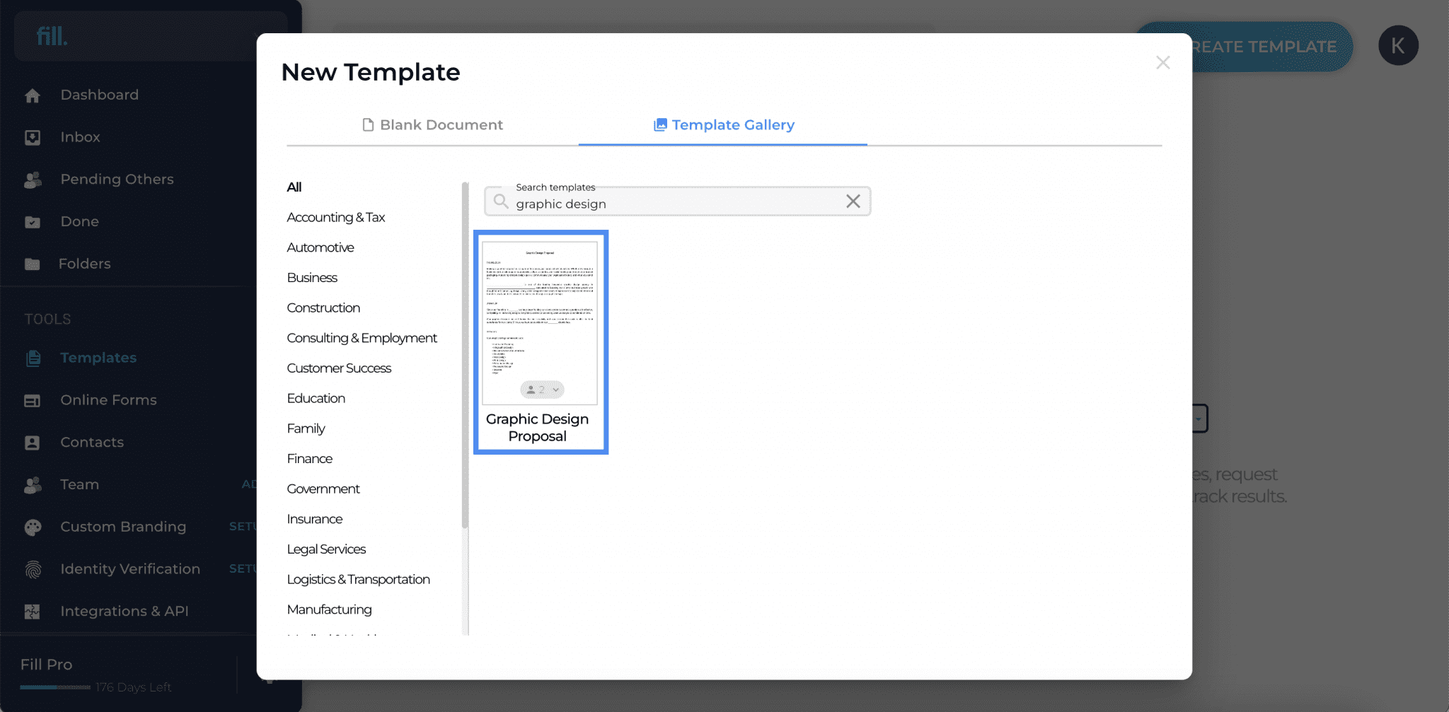Open the Dashboard home icon
This screenshot has width=1449, height=712.
coord(33,95)
